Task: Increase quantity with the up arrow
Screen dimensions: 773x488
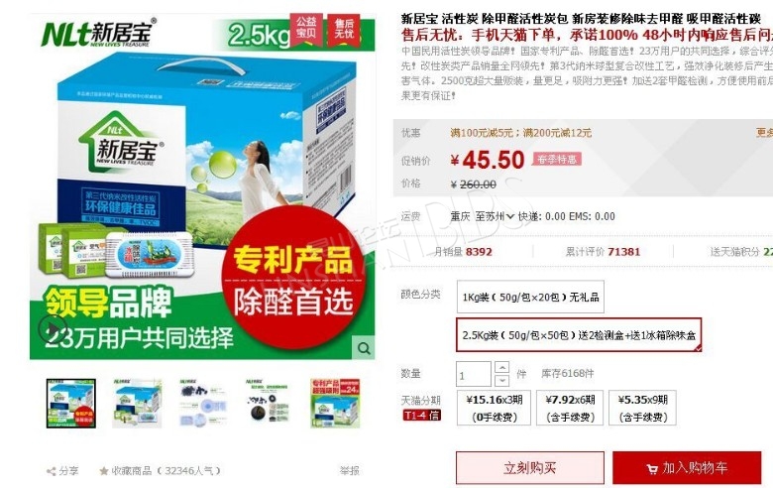Action: 501,368
